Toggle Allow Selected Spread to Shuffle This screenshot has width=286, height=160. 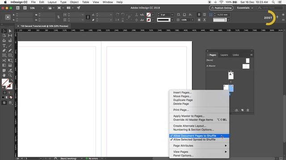click(x=199, y=140)
